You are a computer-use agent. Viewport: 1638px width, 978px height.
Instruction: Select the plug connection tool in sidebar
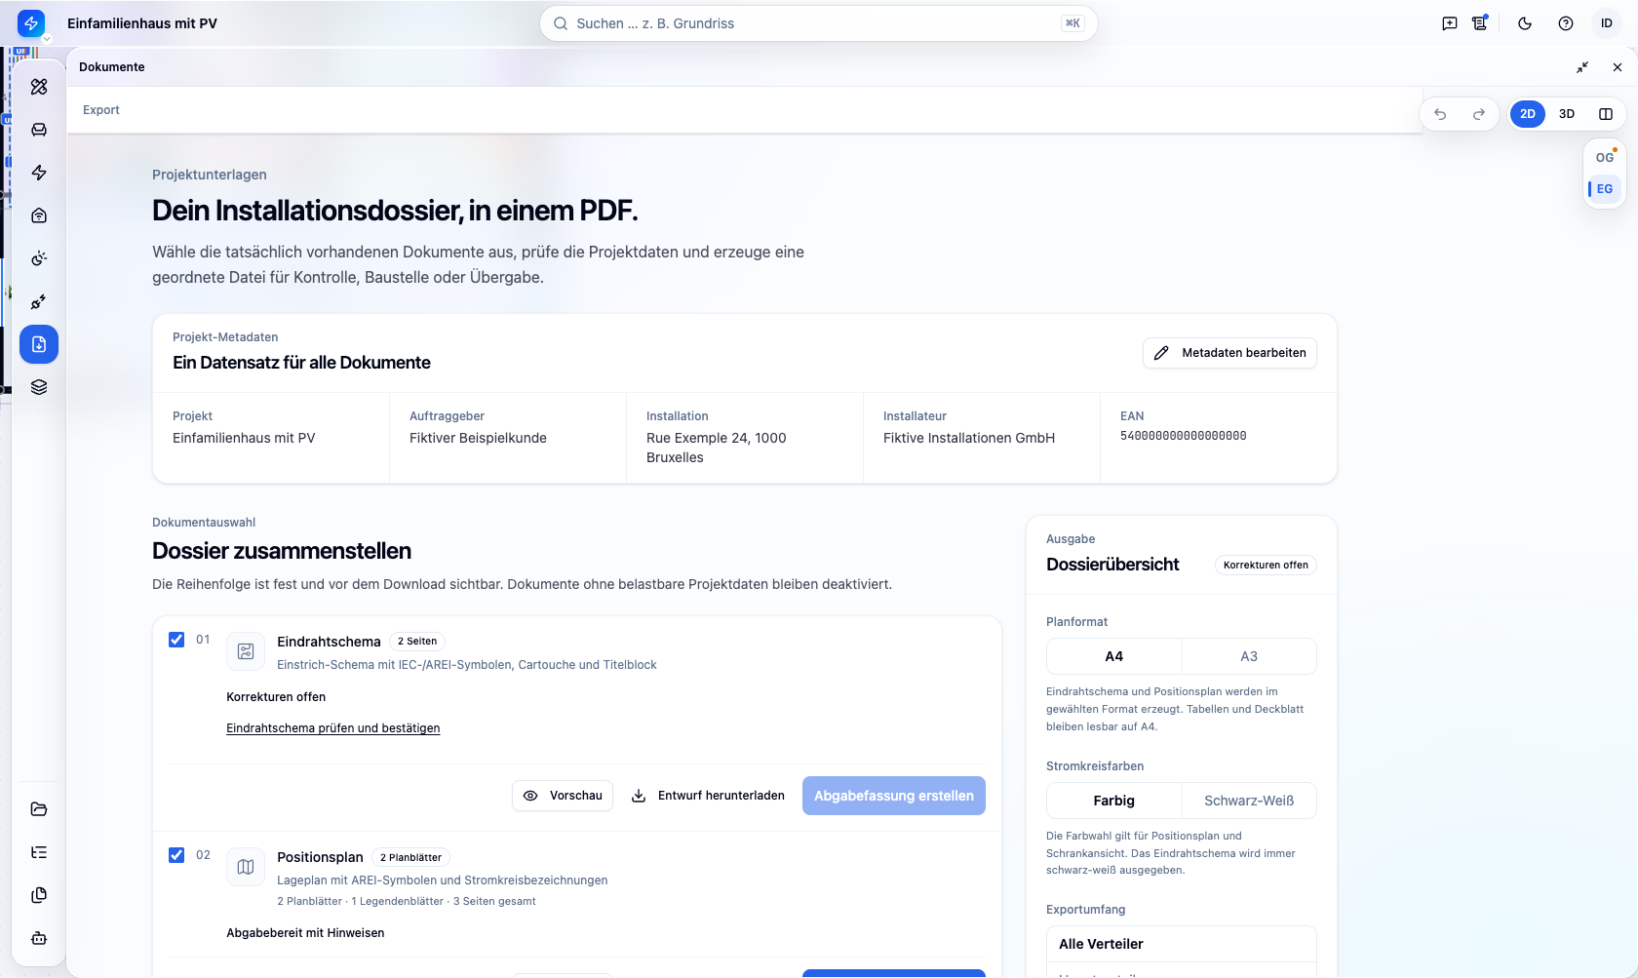click(39, 301)
